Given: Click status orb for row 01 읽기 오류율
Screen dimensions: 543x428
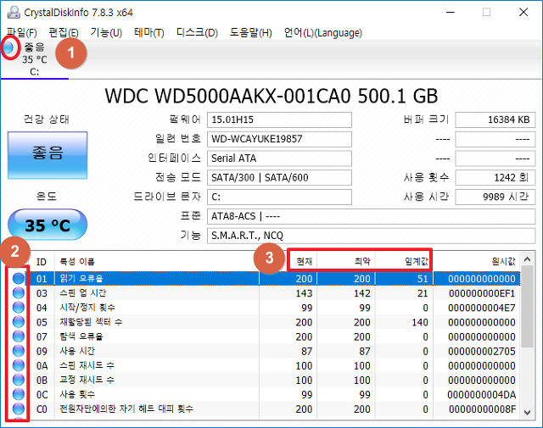Looking at the screenshot, I should click(19, 279).
